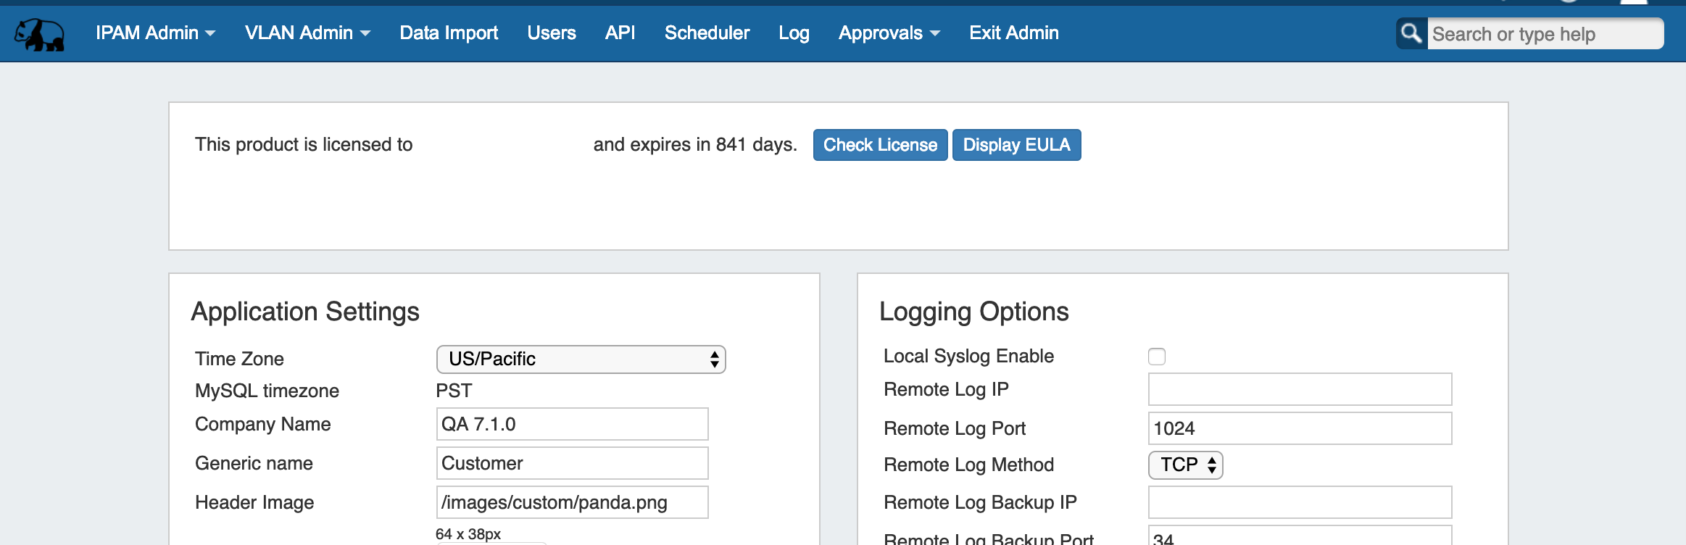The image size is (1686, 545).
Task: Select the Header Image path field
Action: coord(572,502)
